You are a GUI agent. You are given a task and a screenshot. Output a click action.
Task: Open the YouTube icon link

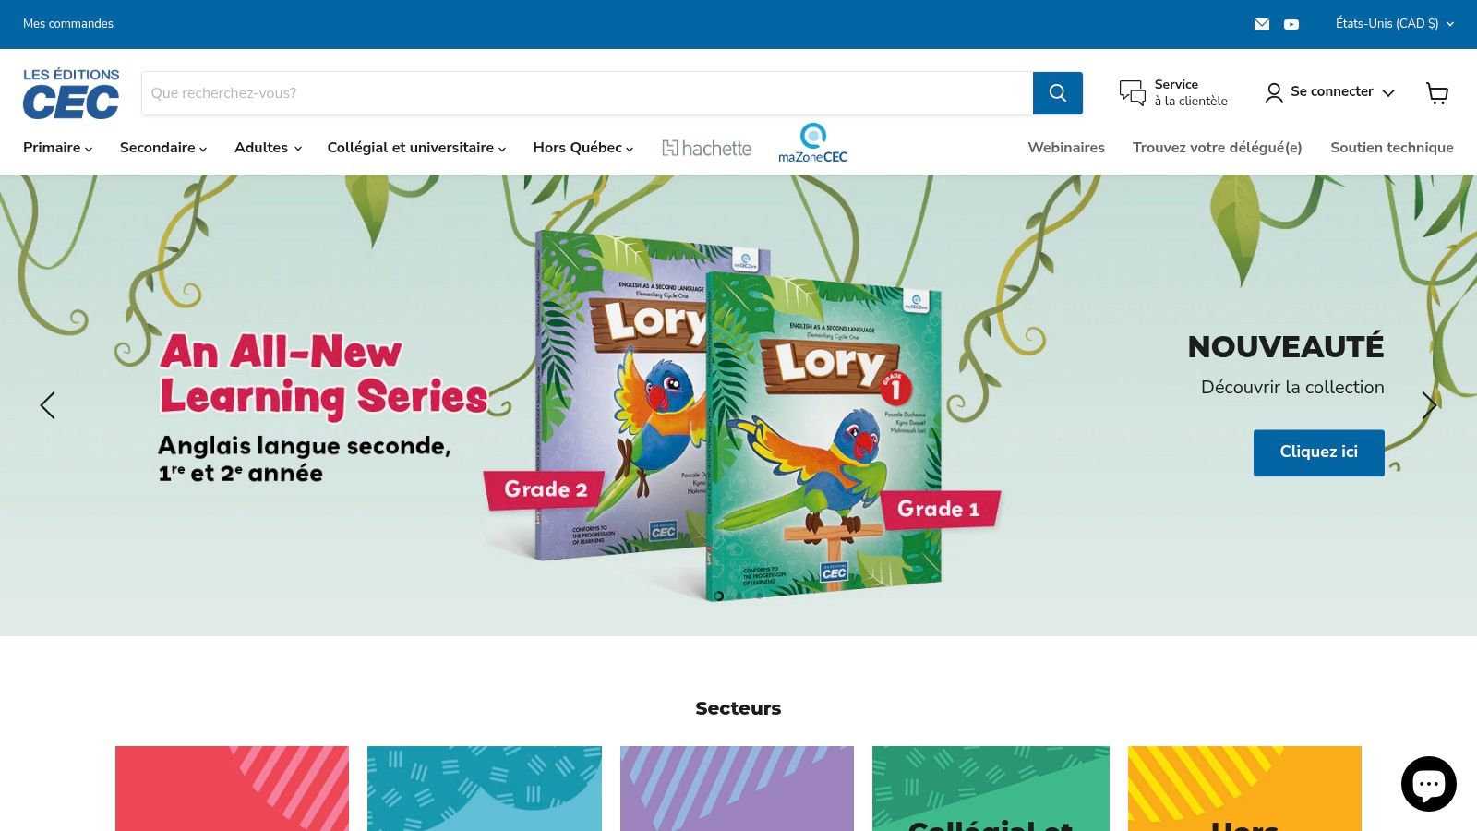point(1291,24)
